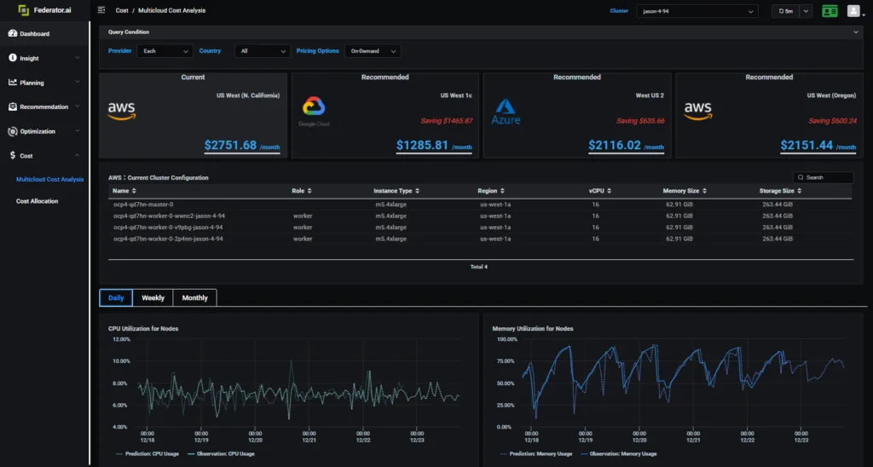Toggle the Observation: Memory Usage legend item
The width and height of the screenshot is (873, 467).
click(x=618, y=453)
